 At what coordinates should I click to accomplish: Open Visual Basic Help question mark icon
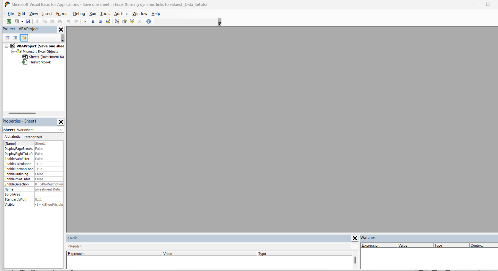click(x=149, y=22)
